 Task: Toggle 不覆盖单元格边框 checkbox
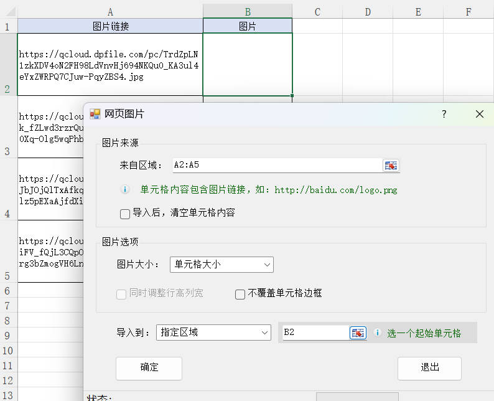240,294
